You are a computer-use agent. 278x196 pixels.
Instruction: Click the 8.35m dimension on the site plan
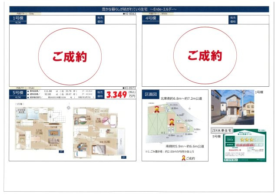pos(175,108)
